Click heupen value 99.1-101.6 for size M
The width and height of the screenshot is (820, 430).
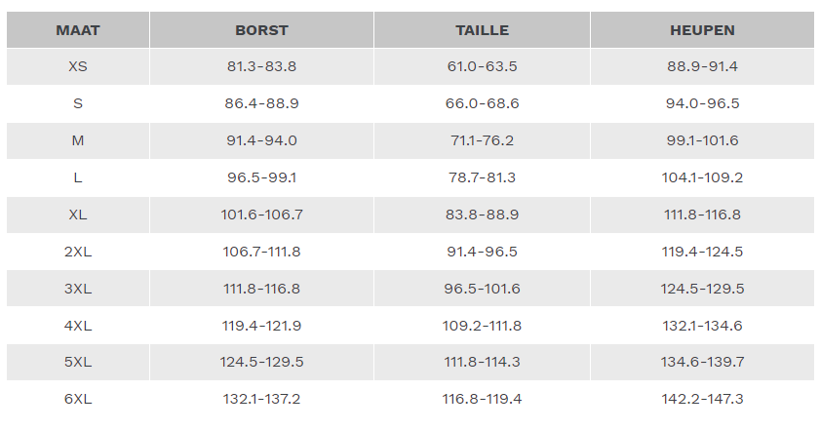pos(702,140)
